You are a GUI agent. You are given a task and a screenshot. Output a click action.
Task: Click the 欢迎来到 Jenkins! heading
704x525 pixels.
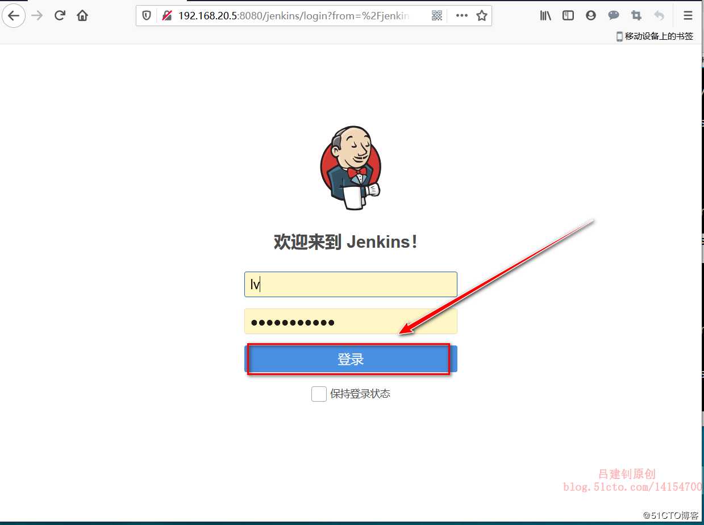point(346,242)
